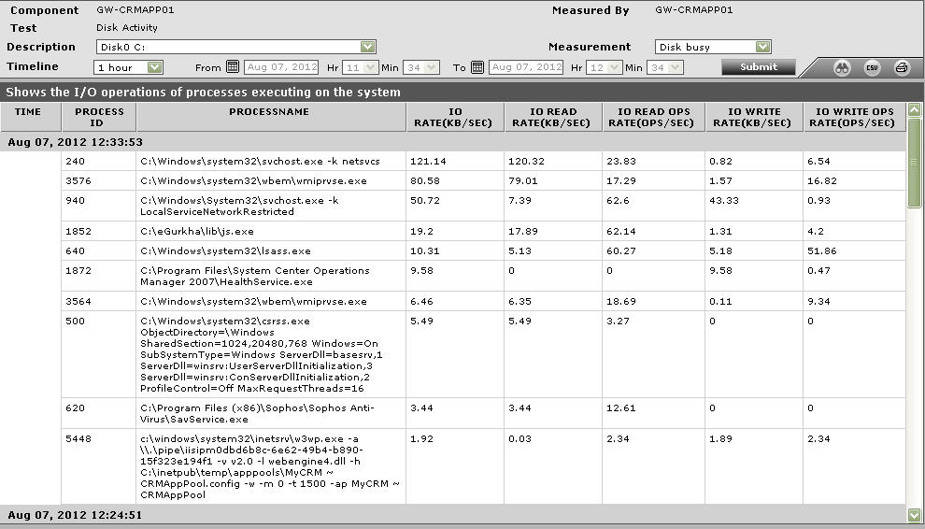The image size is (925, 529).
Task: Click the svchost.exe -k LocalServiceNetworkRestricted entry
Action: [239, 206]
